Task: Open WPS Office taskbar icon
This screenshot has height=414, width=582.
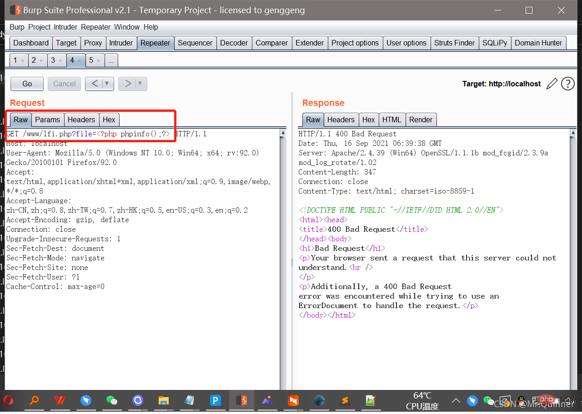Action: click(60, 400)
